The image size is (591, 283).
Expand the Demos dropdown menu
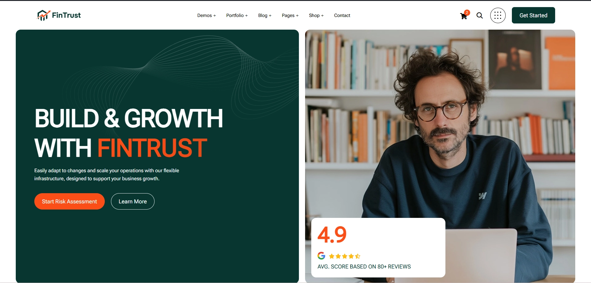[x=206, y=15]
